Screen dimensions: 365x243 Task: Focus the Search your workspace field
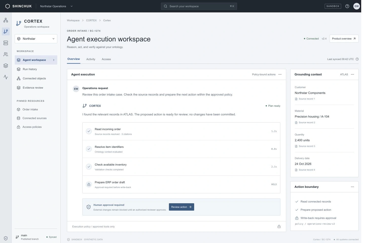[x=199, y=6]
